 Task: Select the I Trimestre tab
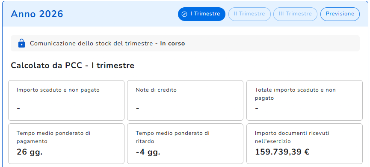(201, 14)
